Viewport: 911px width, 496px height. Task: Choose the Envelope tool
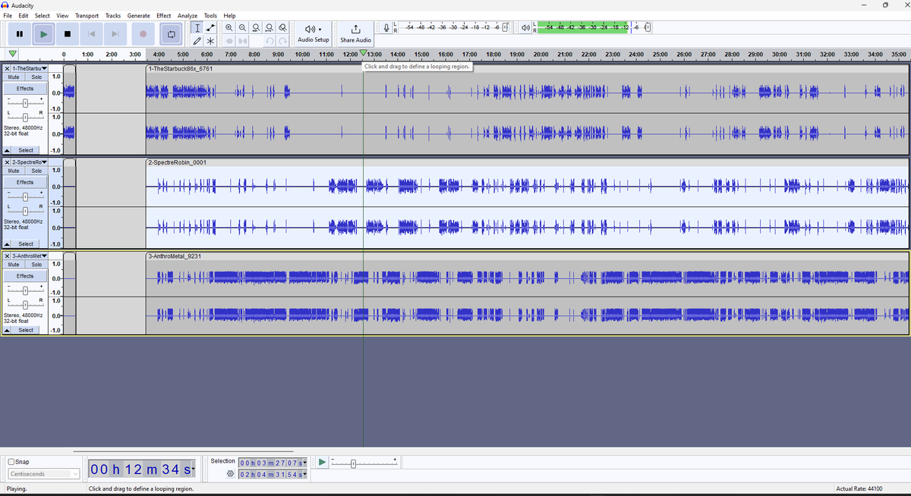210,28
